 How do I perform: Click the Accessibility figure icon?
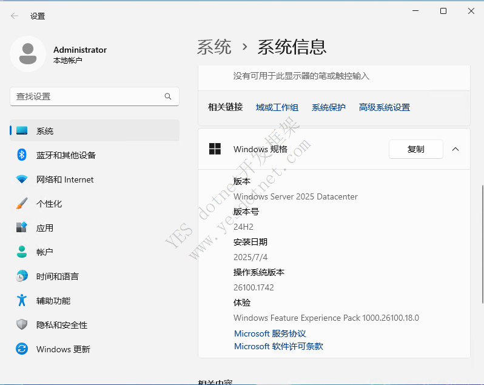click(22, 300)
